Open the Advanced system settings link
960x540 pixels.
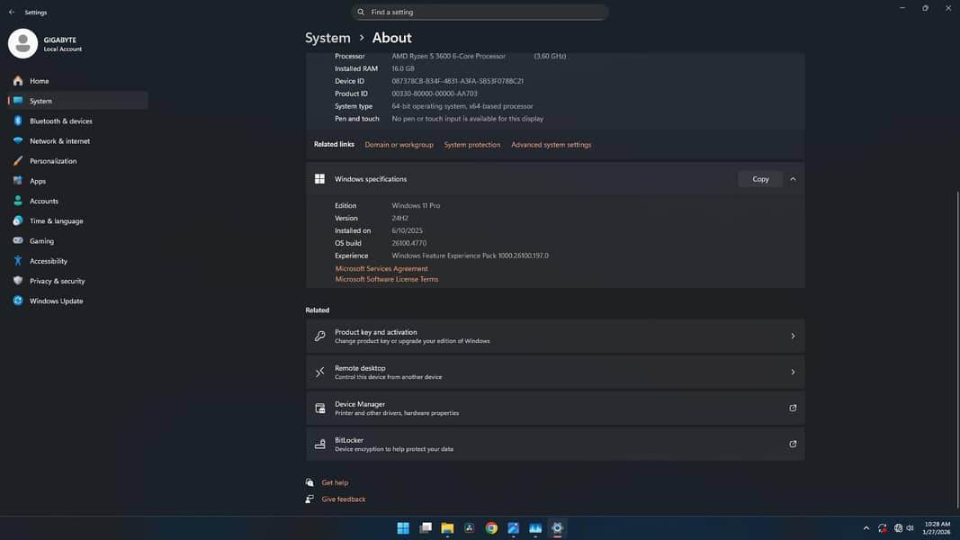coord(551,144)
